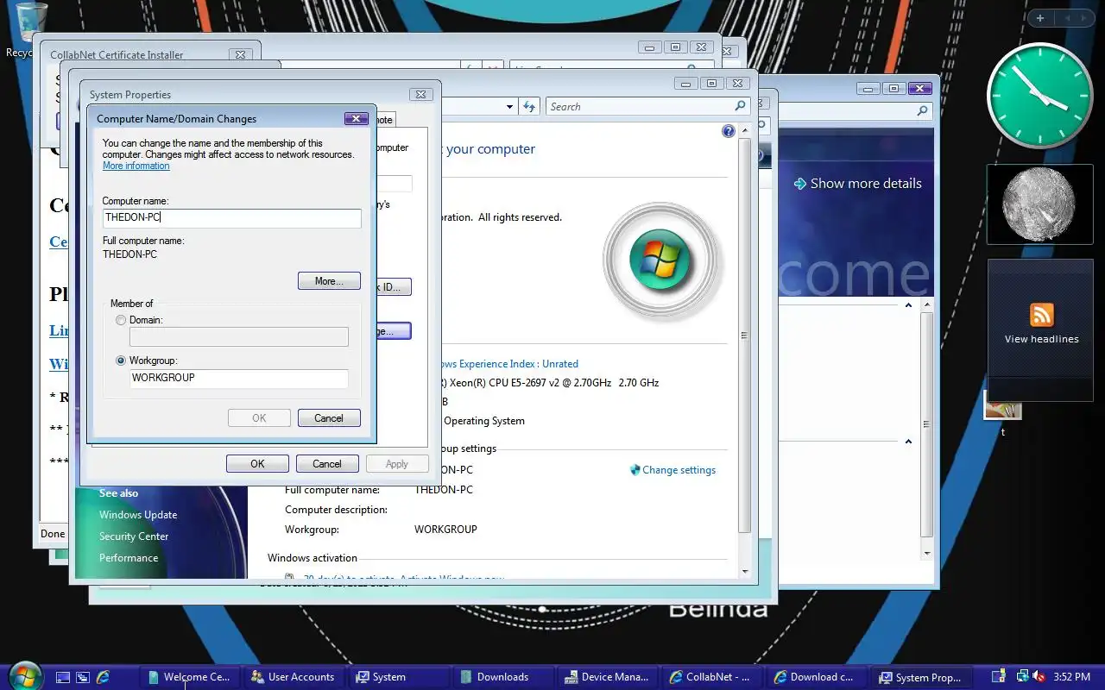
Task: Click the network tray icon
Action: coord(1023,677)
